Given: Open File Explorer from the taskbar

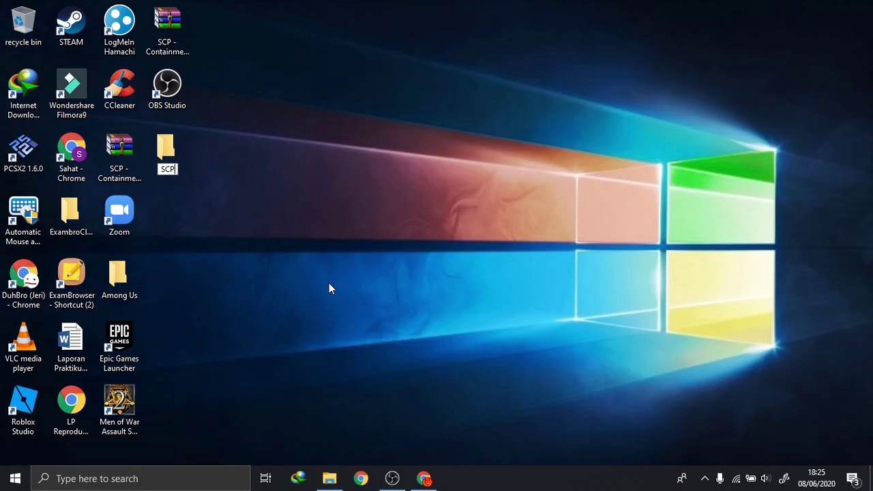Looking at the screenshot, I should pyautogui.click(x=329, y=478).
